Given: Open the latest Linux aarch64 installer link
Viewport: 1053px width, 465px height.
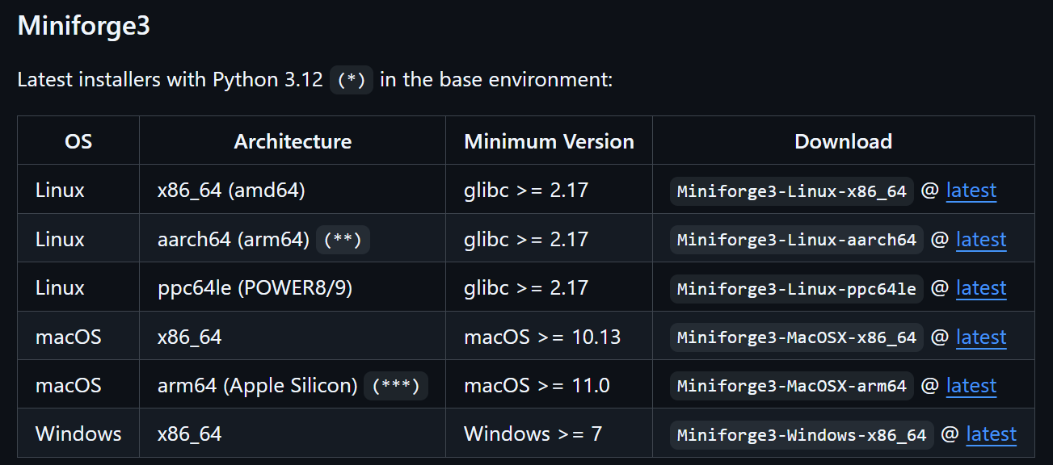Looking at the screenshot, I should 981,240.
